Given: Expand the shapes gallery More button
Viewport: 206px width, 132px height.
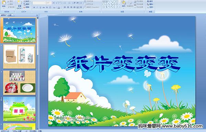Looking at the screenshot, I should [119, 7].
